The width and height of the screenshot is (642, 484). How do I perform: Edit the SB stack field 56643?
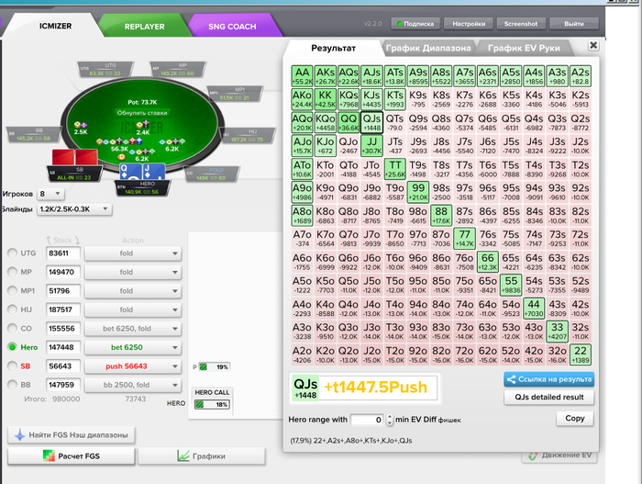(x=62, y=366)
